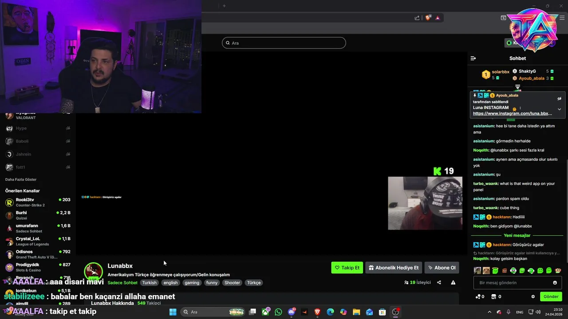Click the Gönder send button
Viewport: 568px width, 319px height.
pyautogui.click(x=551, y=297)
